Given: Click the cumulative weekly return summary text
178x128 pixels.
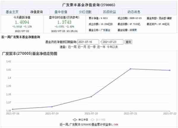Looking at the screenshot, I should click(x=89, y=124).
